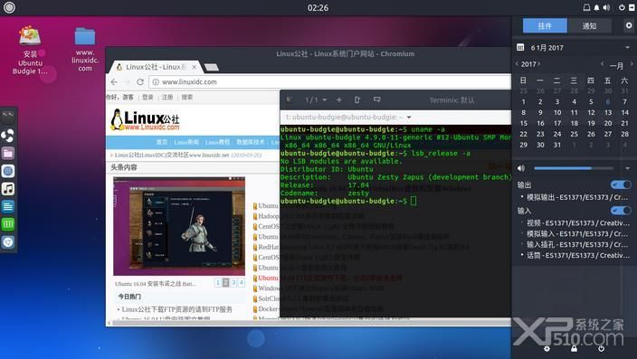Screen dimensions: 637x359
Task: Open 数据库技术 in the site navigation
Action: coord(251,142)
